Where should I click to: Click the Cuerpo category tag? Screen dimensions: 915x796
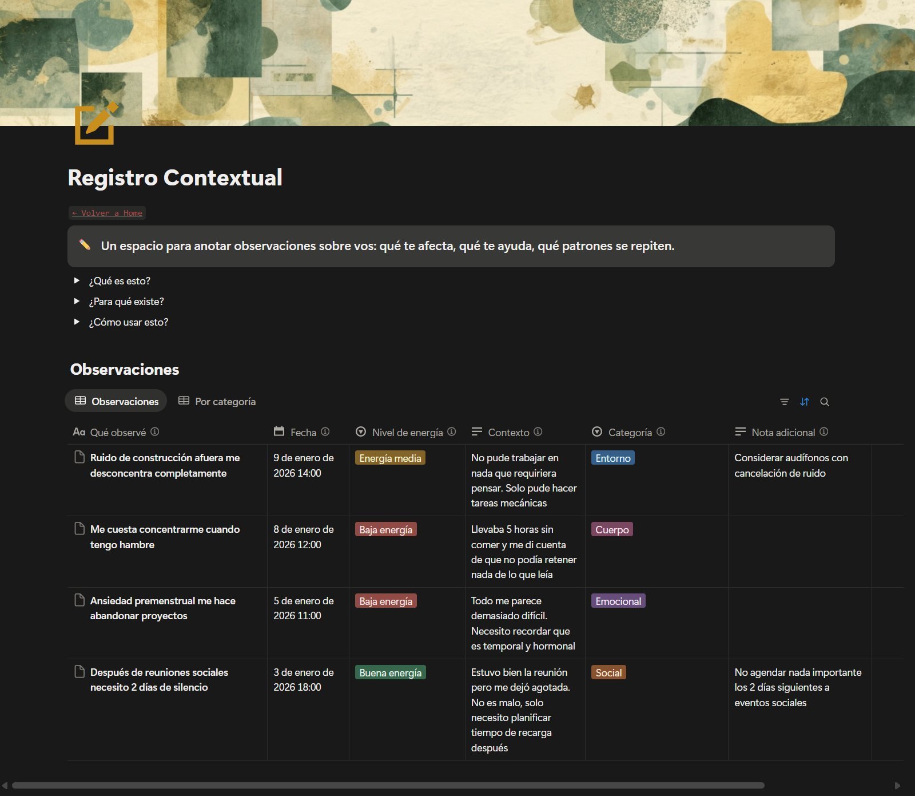tap(612, 529)
